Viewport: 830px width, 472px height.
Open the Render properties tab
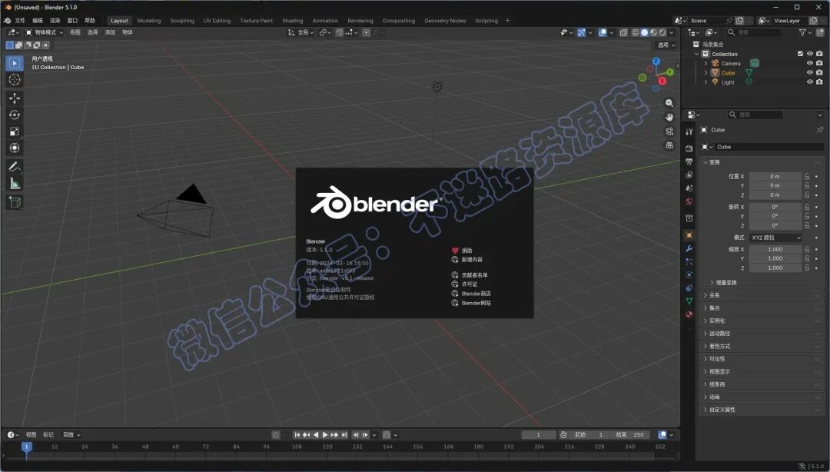tap(689, 148)
